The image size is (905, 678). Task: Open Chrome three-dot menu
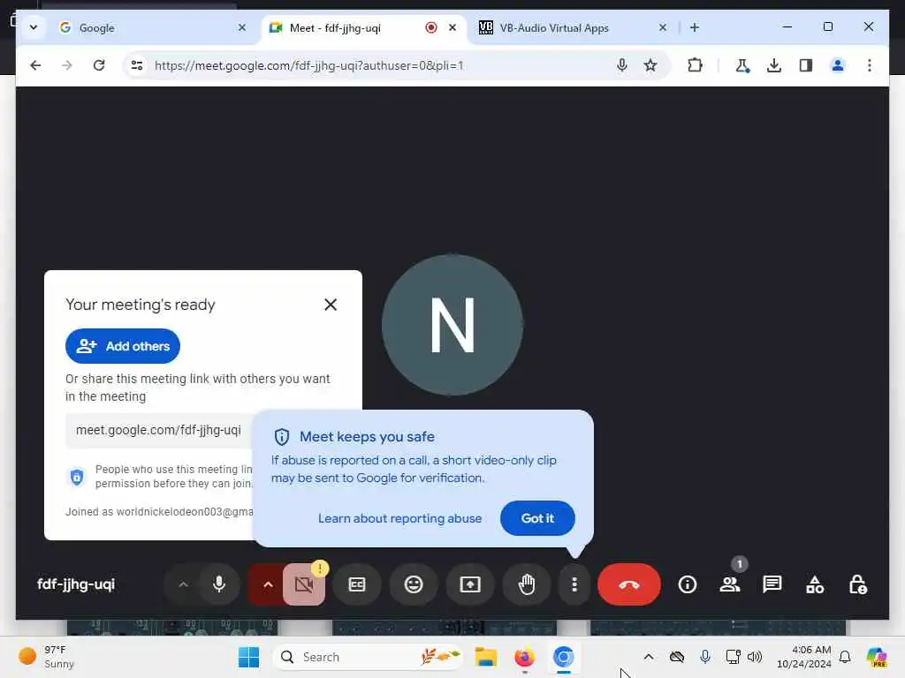(870, 65)
